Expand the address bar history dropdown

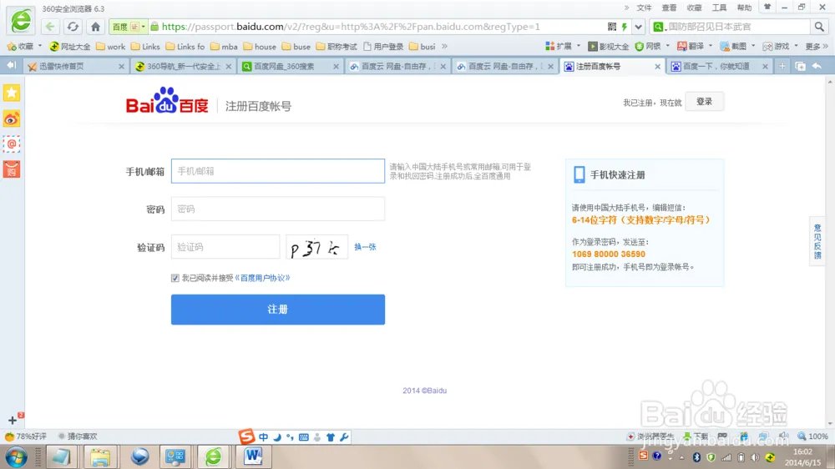point(638,27)
